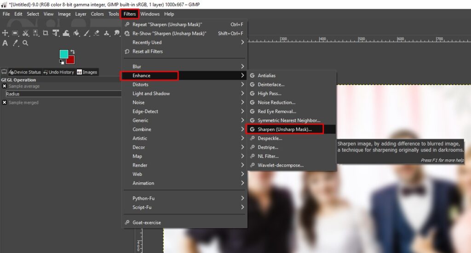Expand the Blur submenu arrow
Viewport: 471px width, 253px height.
(x=242, y=66)
